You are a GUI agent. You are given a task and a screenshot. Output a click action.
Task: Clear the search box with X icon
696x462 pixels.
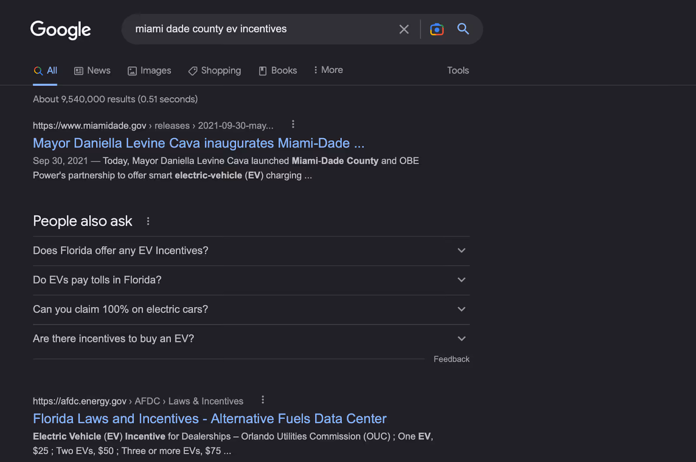point(404,29)
